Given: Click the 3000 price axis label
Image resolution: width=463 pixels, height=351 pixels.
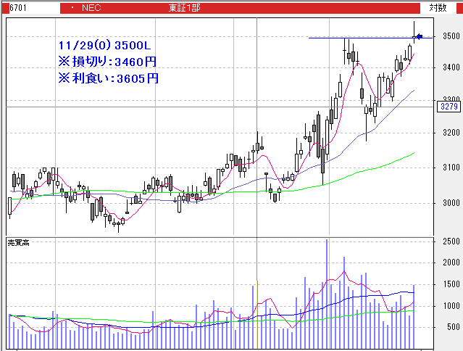Looking at the screenshot, I should click(x=451, y=202).
